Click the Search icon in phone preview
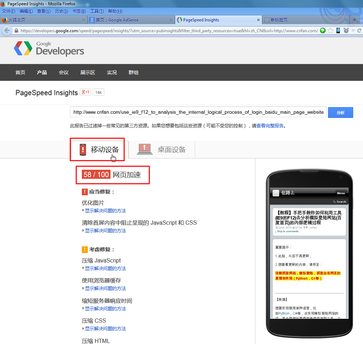 pos(334,202)
